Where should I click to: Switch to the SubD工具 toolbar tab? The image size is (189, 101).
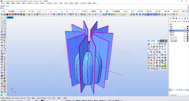click(x=22, y=11)
